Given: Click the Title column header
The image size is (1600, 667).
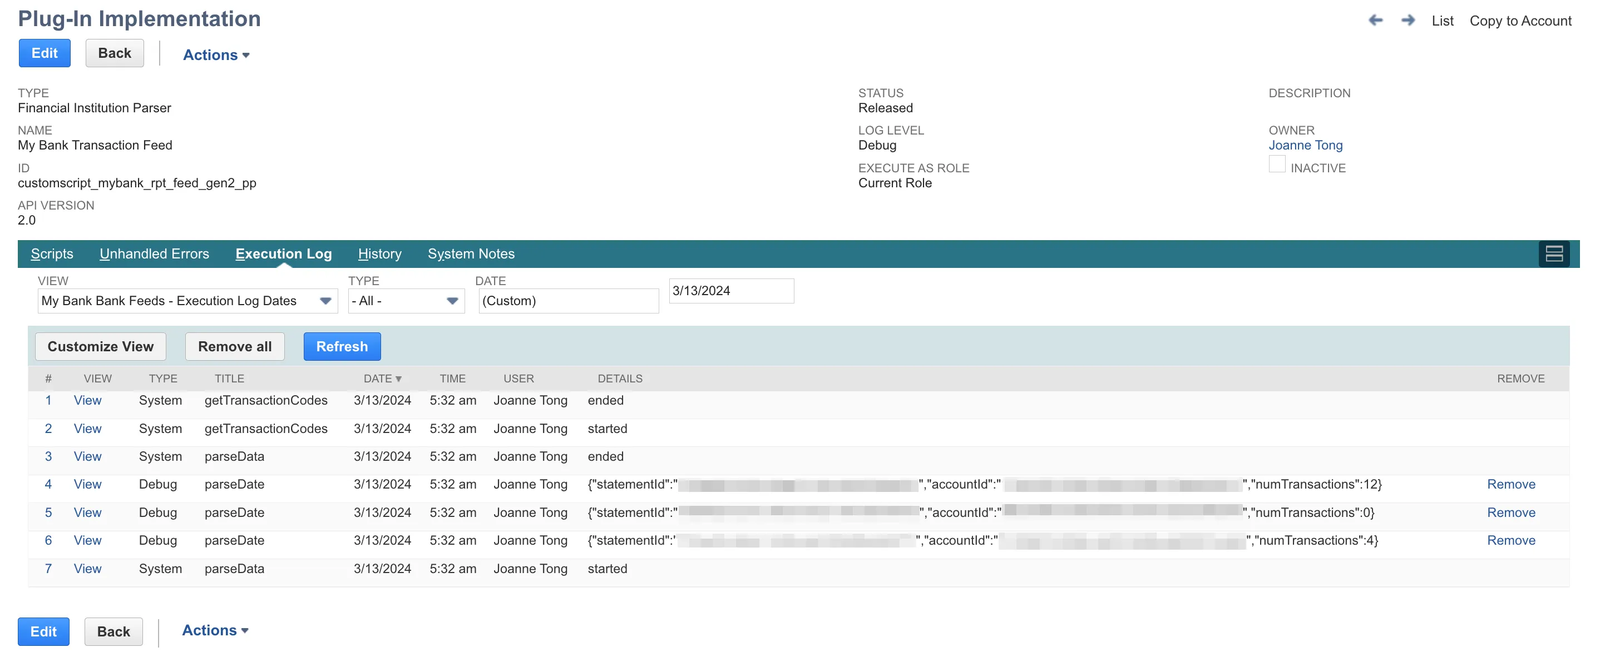Looking at the screenshot, I should tap(229, 379).
